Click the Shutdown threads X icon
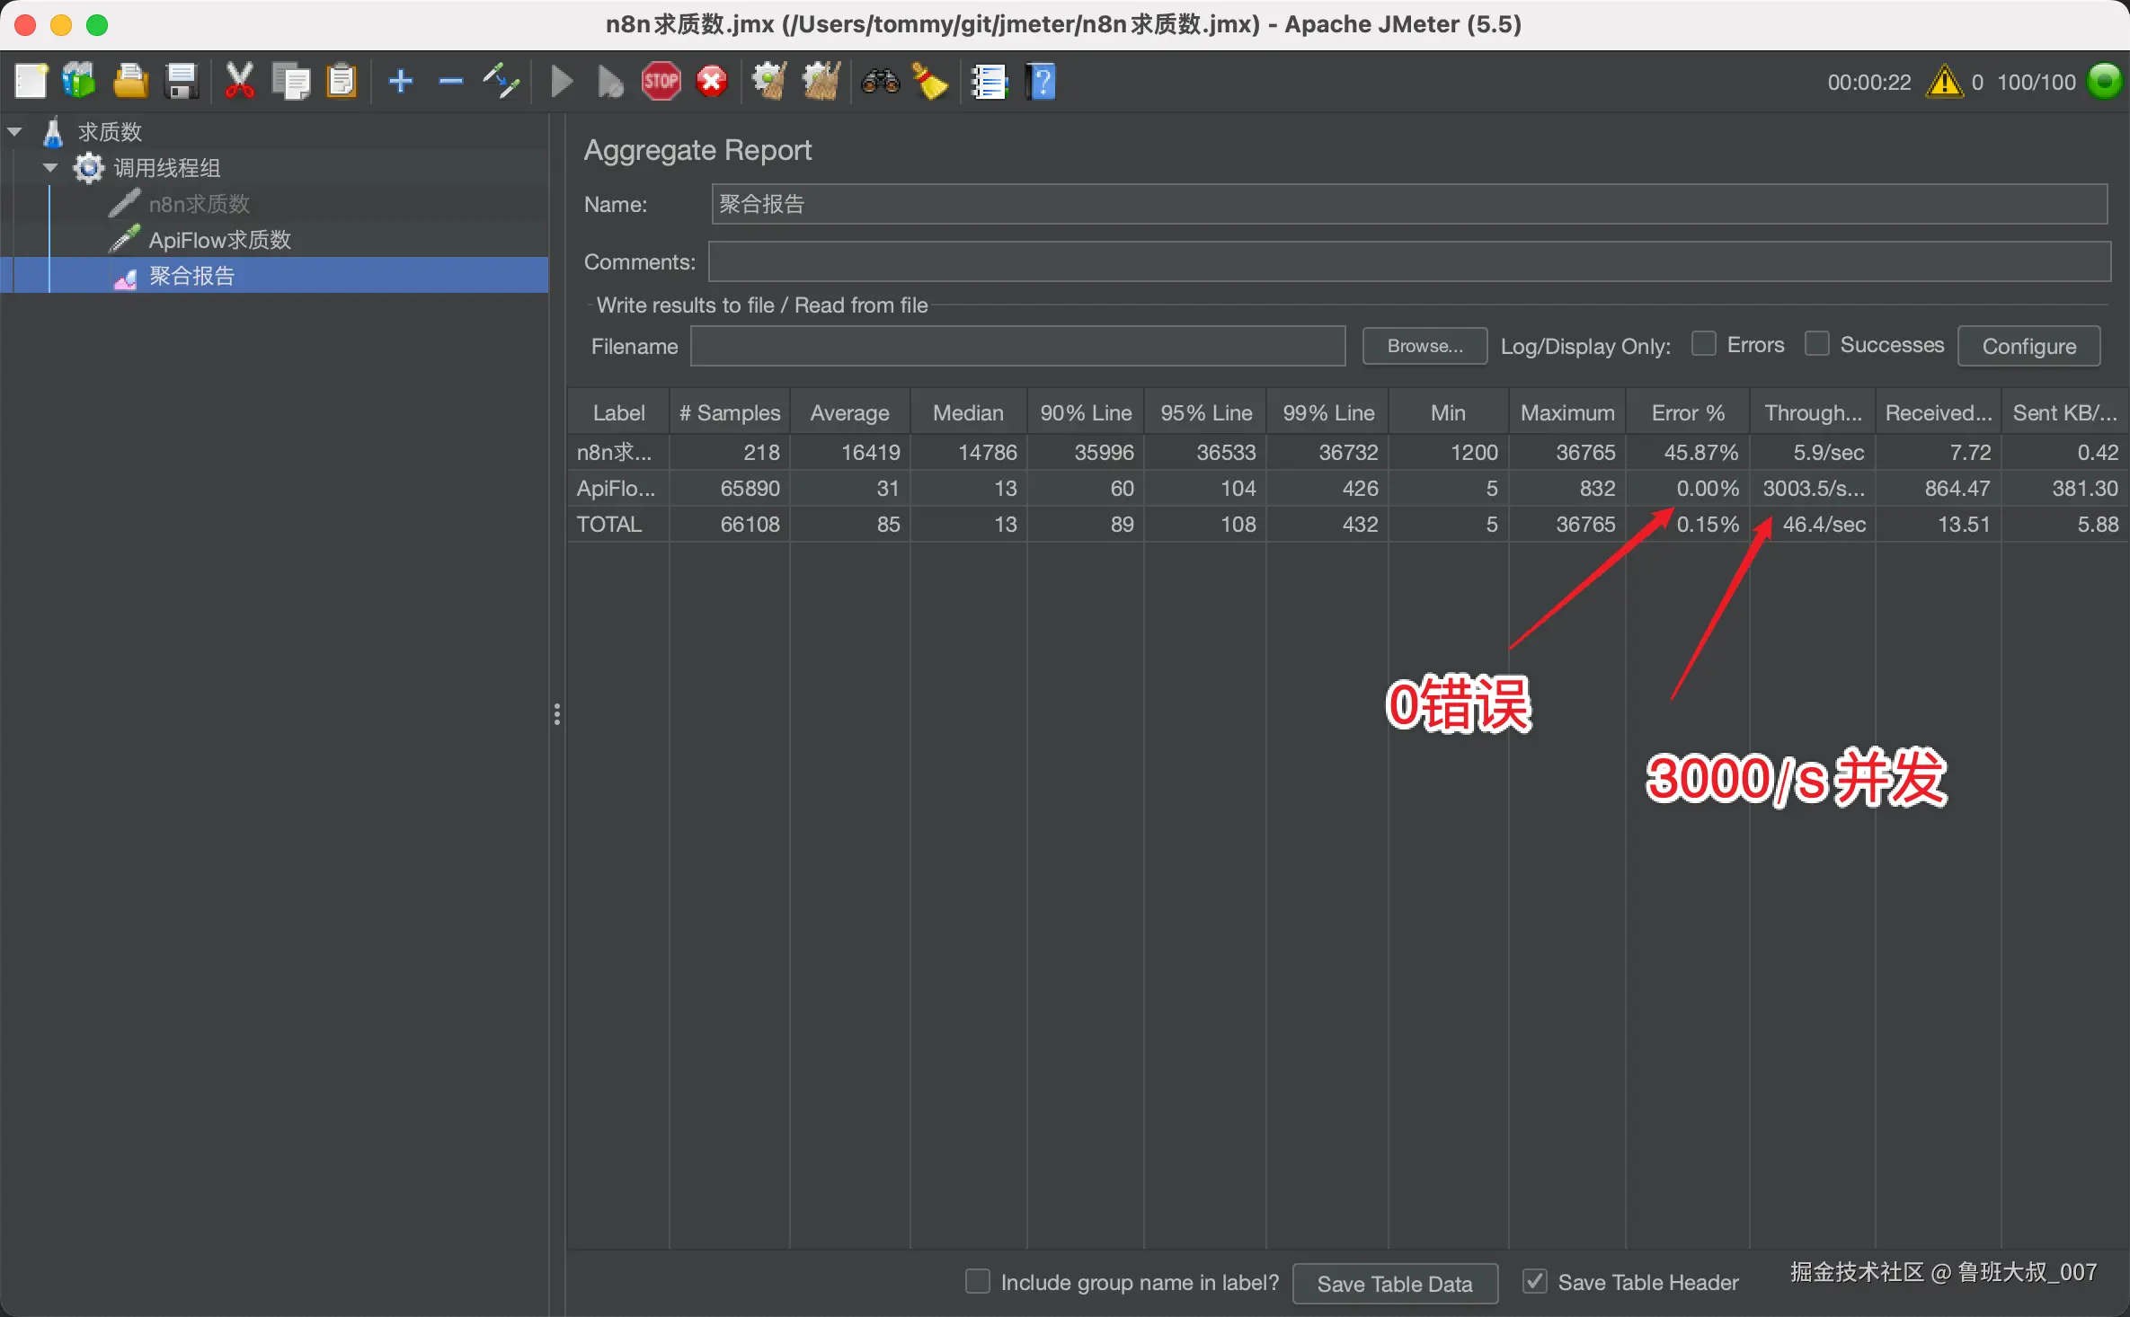Screen dimensions: 2130x1317 [x=712, y=82]
